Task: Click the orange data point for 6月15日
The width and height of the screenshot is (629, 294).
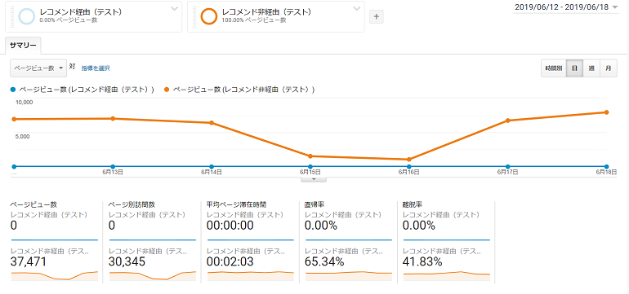Action: [x=310, y=156]
